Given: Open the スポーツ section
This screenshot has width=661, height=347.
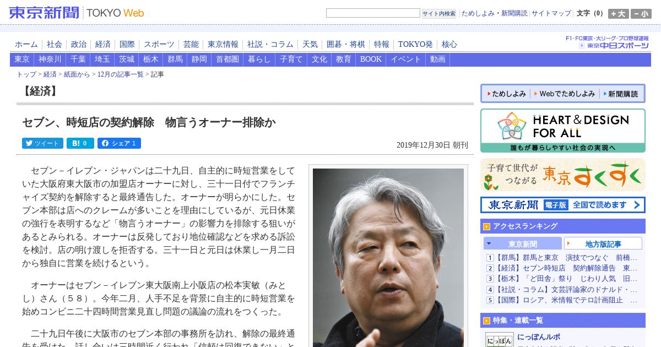Looking at the screenshot, I should (x=159, y=44).
